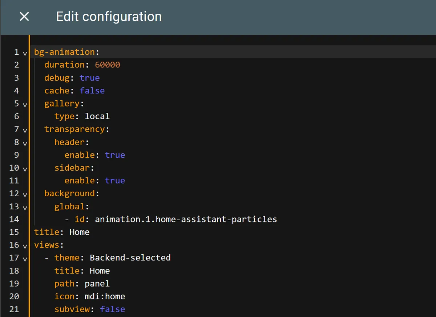Click the path value panel

97,283
